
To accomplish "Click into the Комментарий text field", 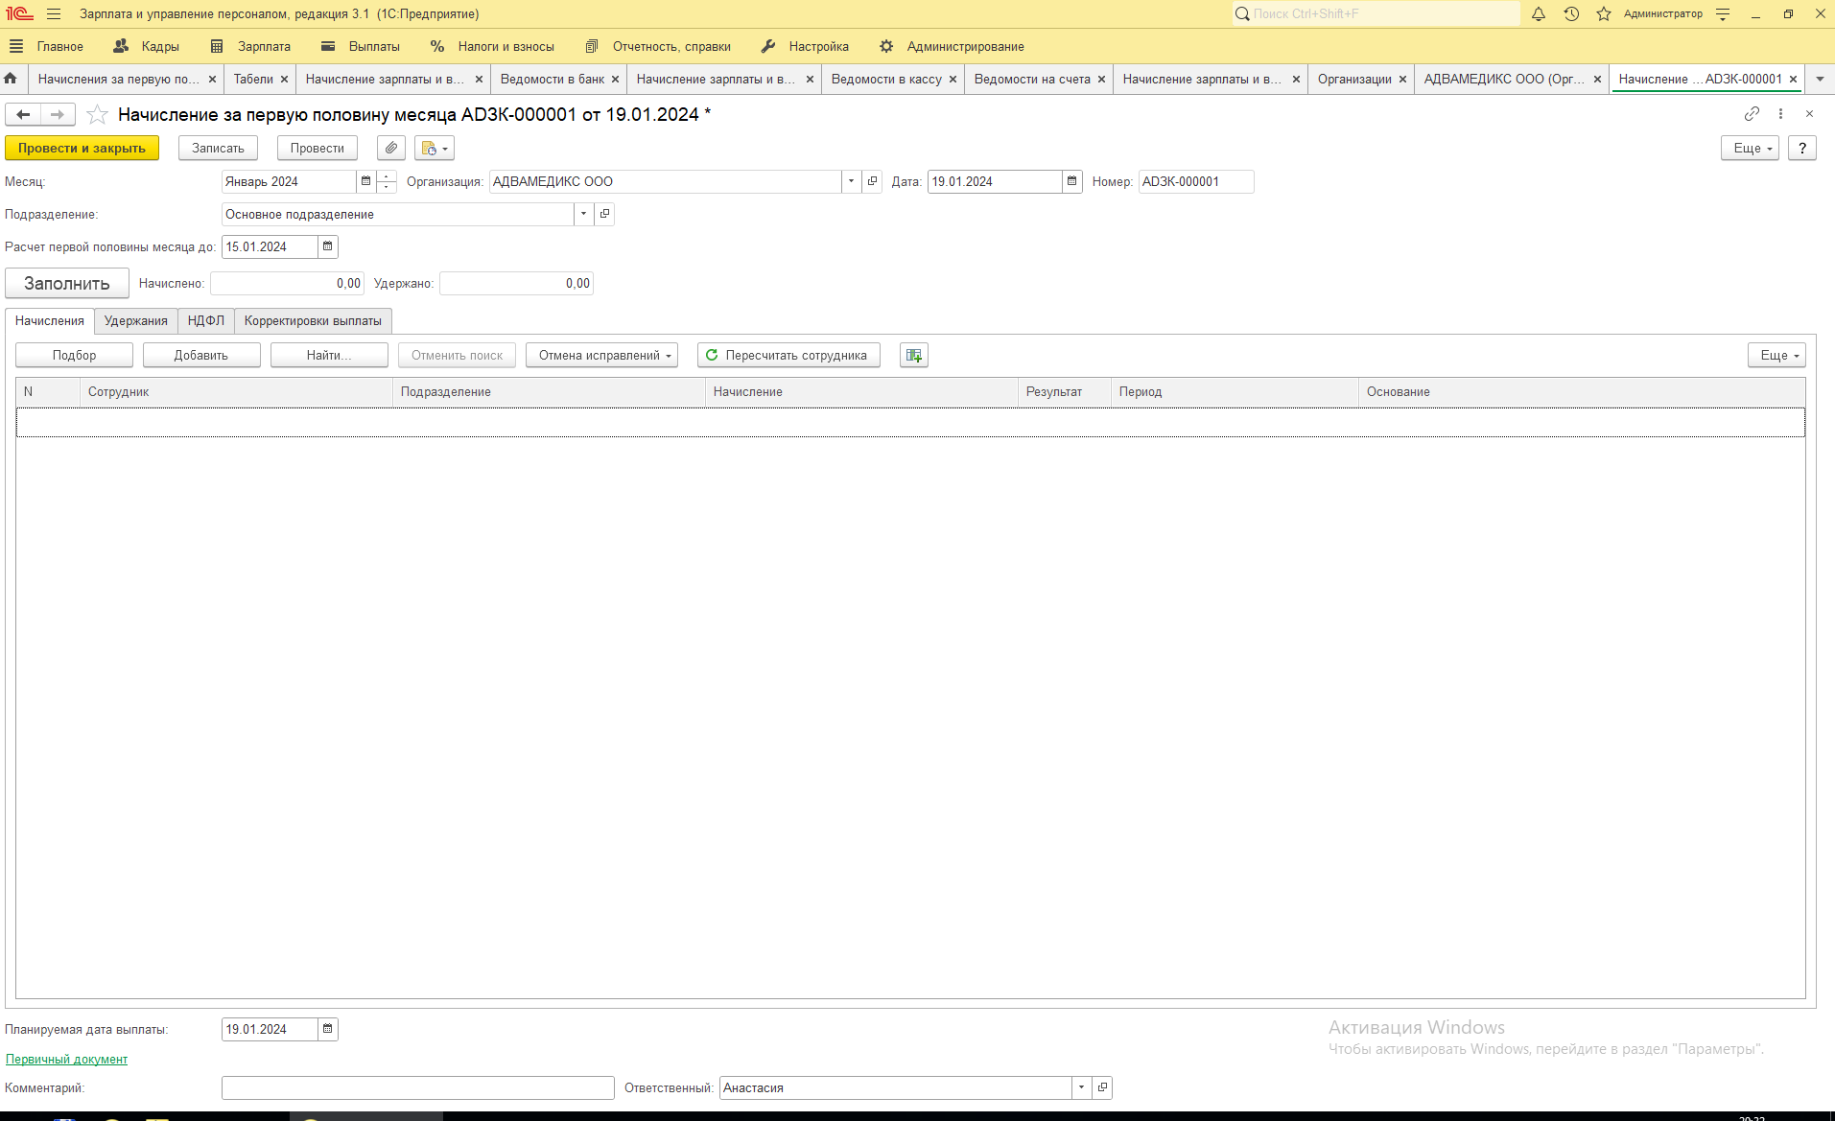I will 417,1087.
